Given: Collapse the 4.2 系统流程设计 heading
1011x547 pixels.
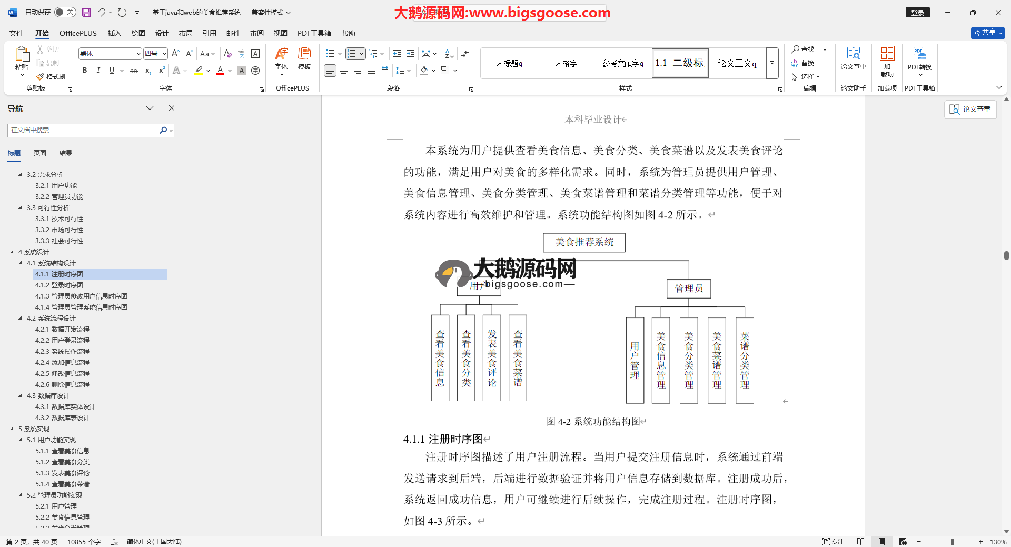Looking at the screenshot, I should click(x=21, y=319).
